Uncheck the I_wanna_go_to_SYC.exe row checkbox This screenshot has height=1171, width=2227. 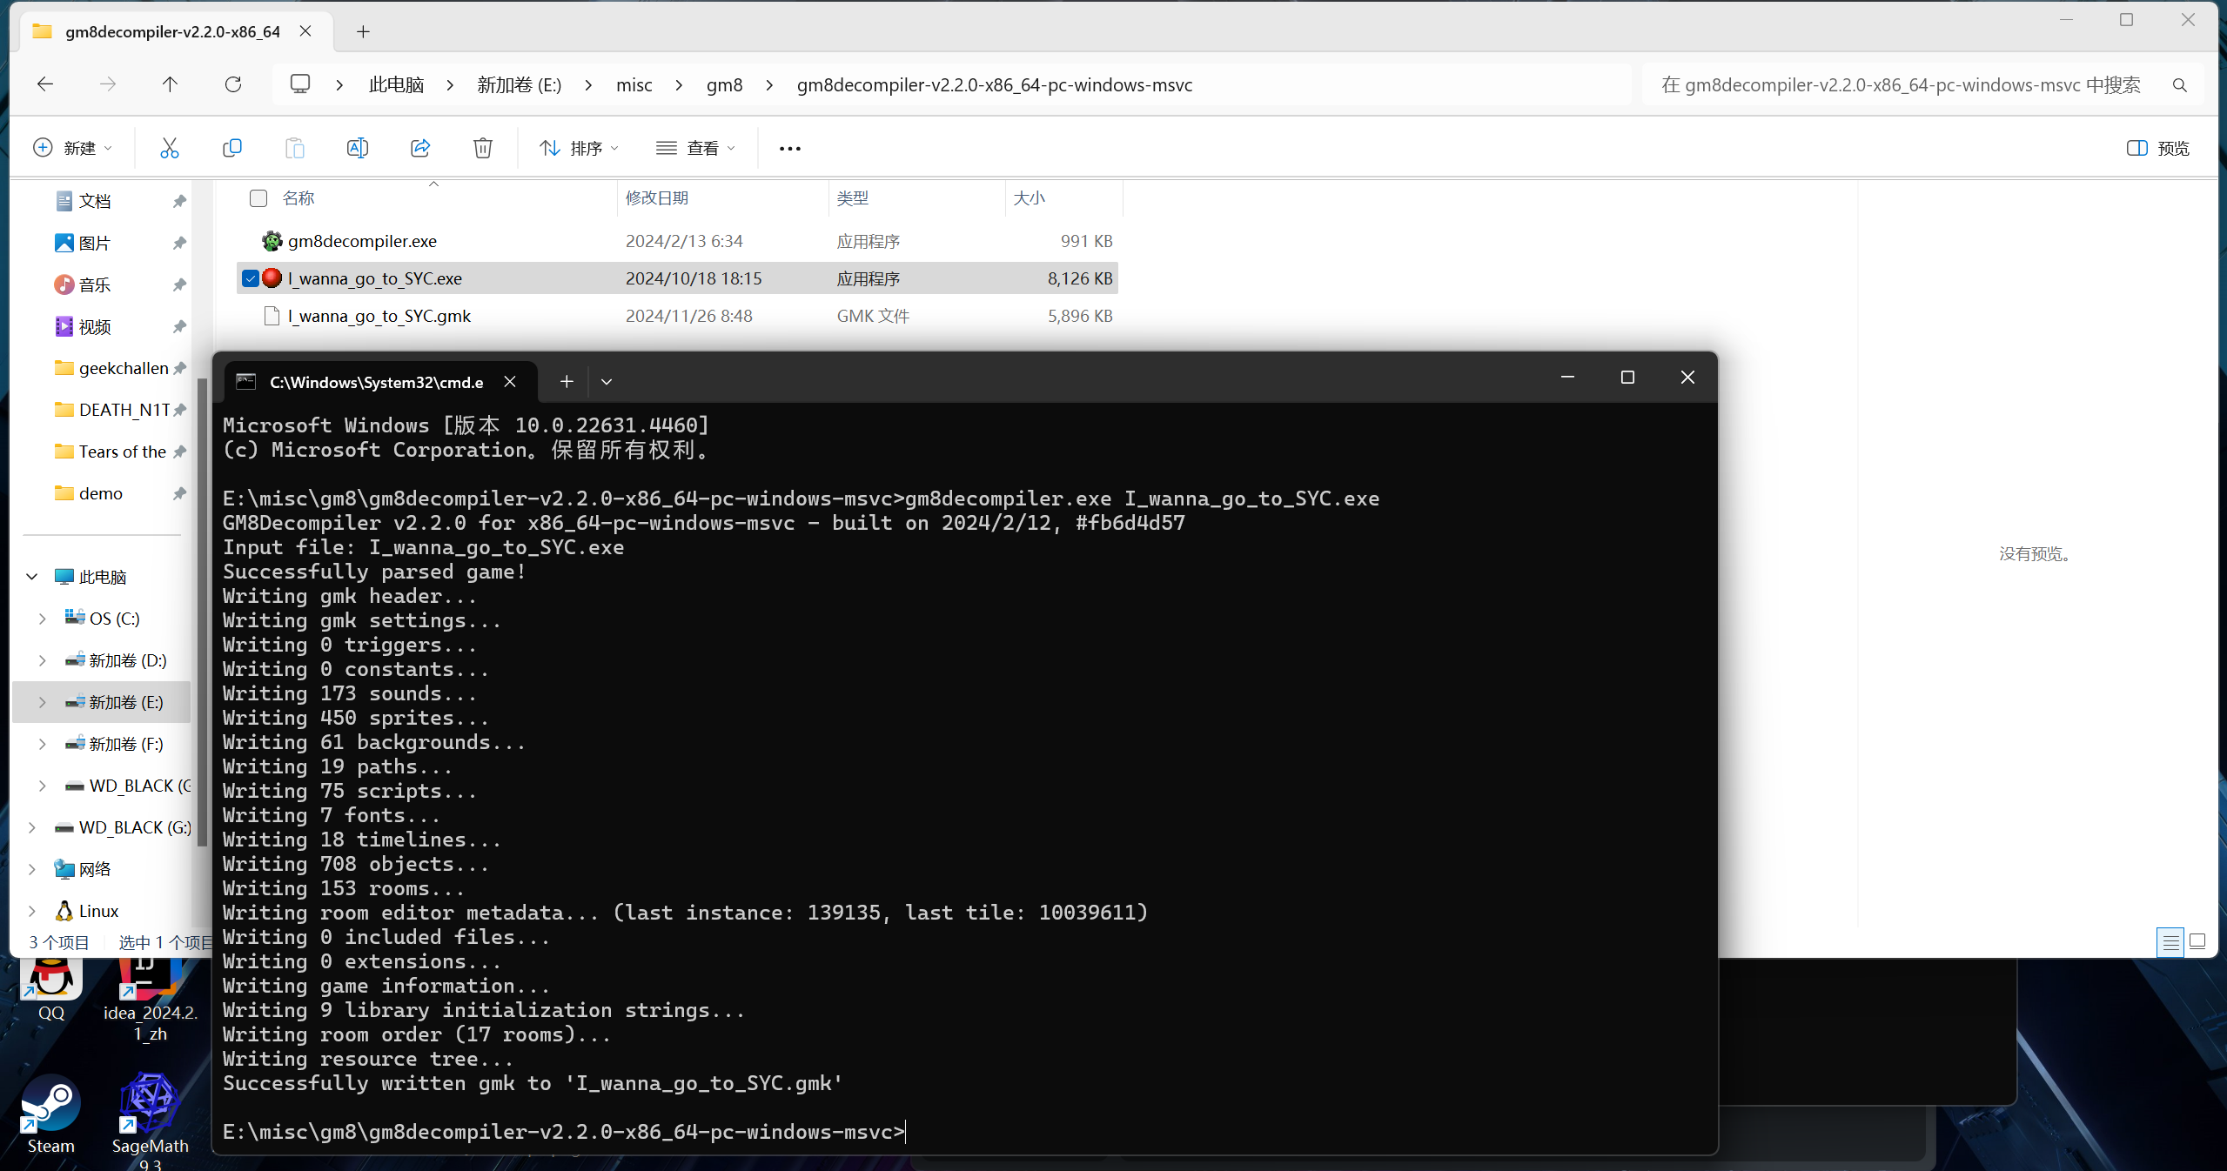[250, 278]
